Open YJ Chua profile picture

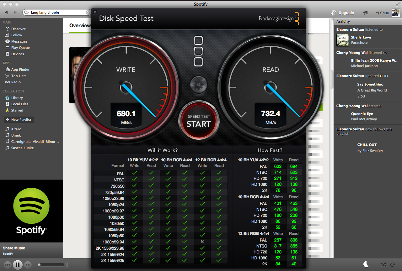tap(396, 13)
